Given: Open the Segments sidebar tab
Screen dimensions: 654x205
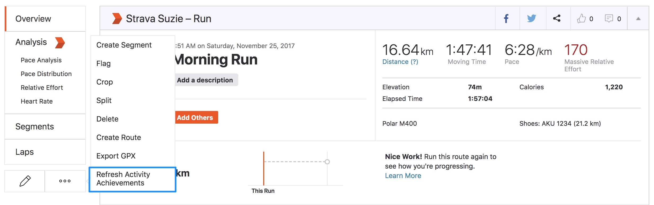Looking at the screenshot, I should (35, 127).
